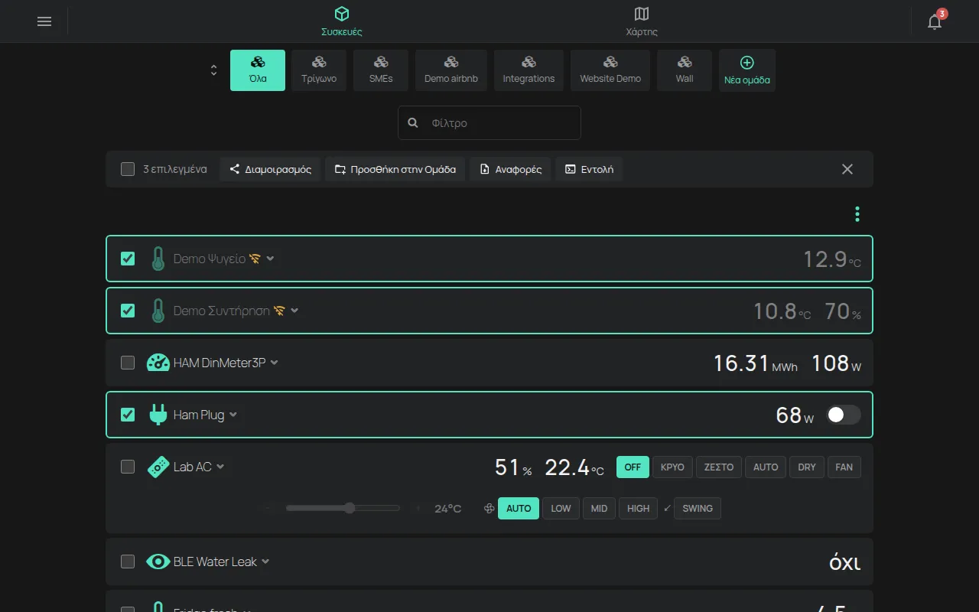Expand the HAM DinMeter3P chevron
Screen dimensions: 979x612
click(x=275, y=363)
